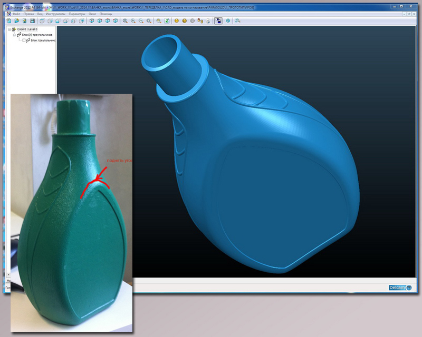Open the Инструменты menu
This screenshot has width=422, height=337.
55,14
